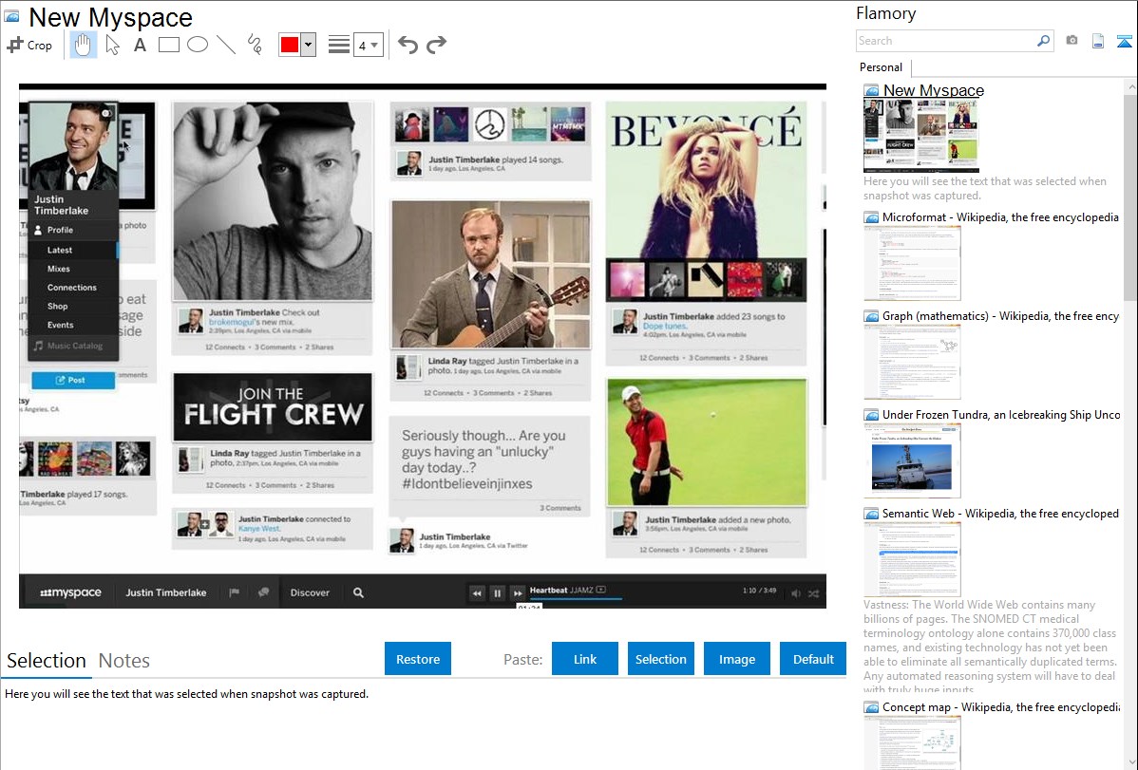Paste as Selection button
The width and height of the screenshot is (1138, 770).
(660, 659)
